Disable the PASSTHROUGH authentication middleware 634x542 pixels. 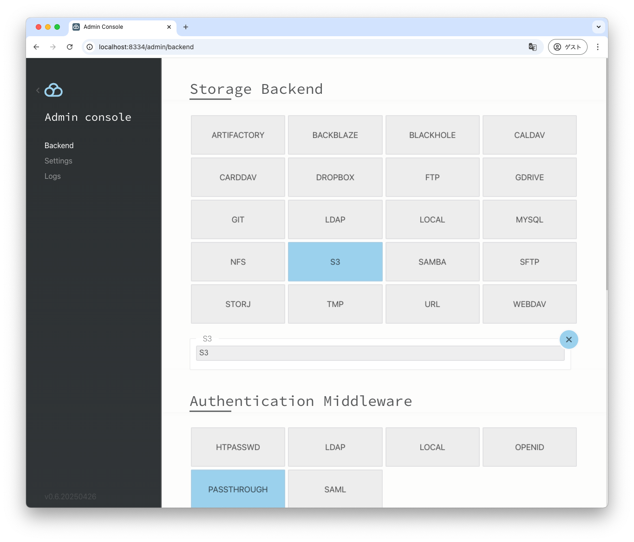238,489
